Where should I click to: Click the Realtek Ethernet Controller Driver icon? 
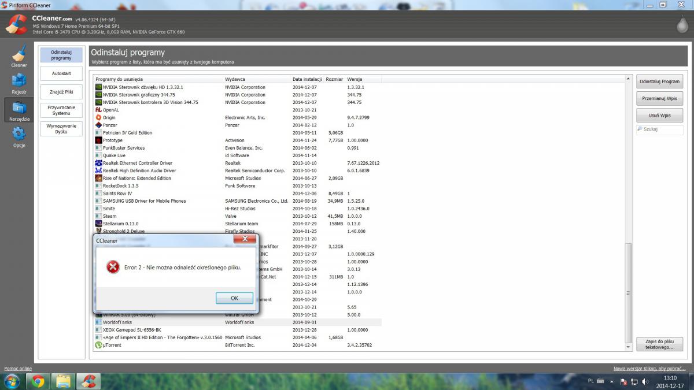[x=98, y=163]
